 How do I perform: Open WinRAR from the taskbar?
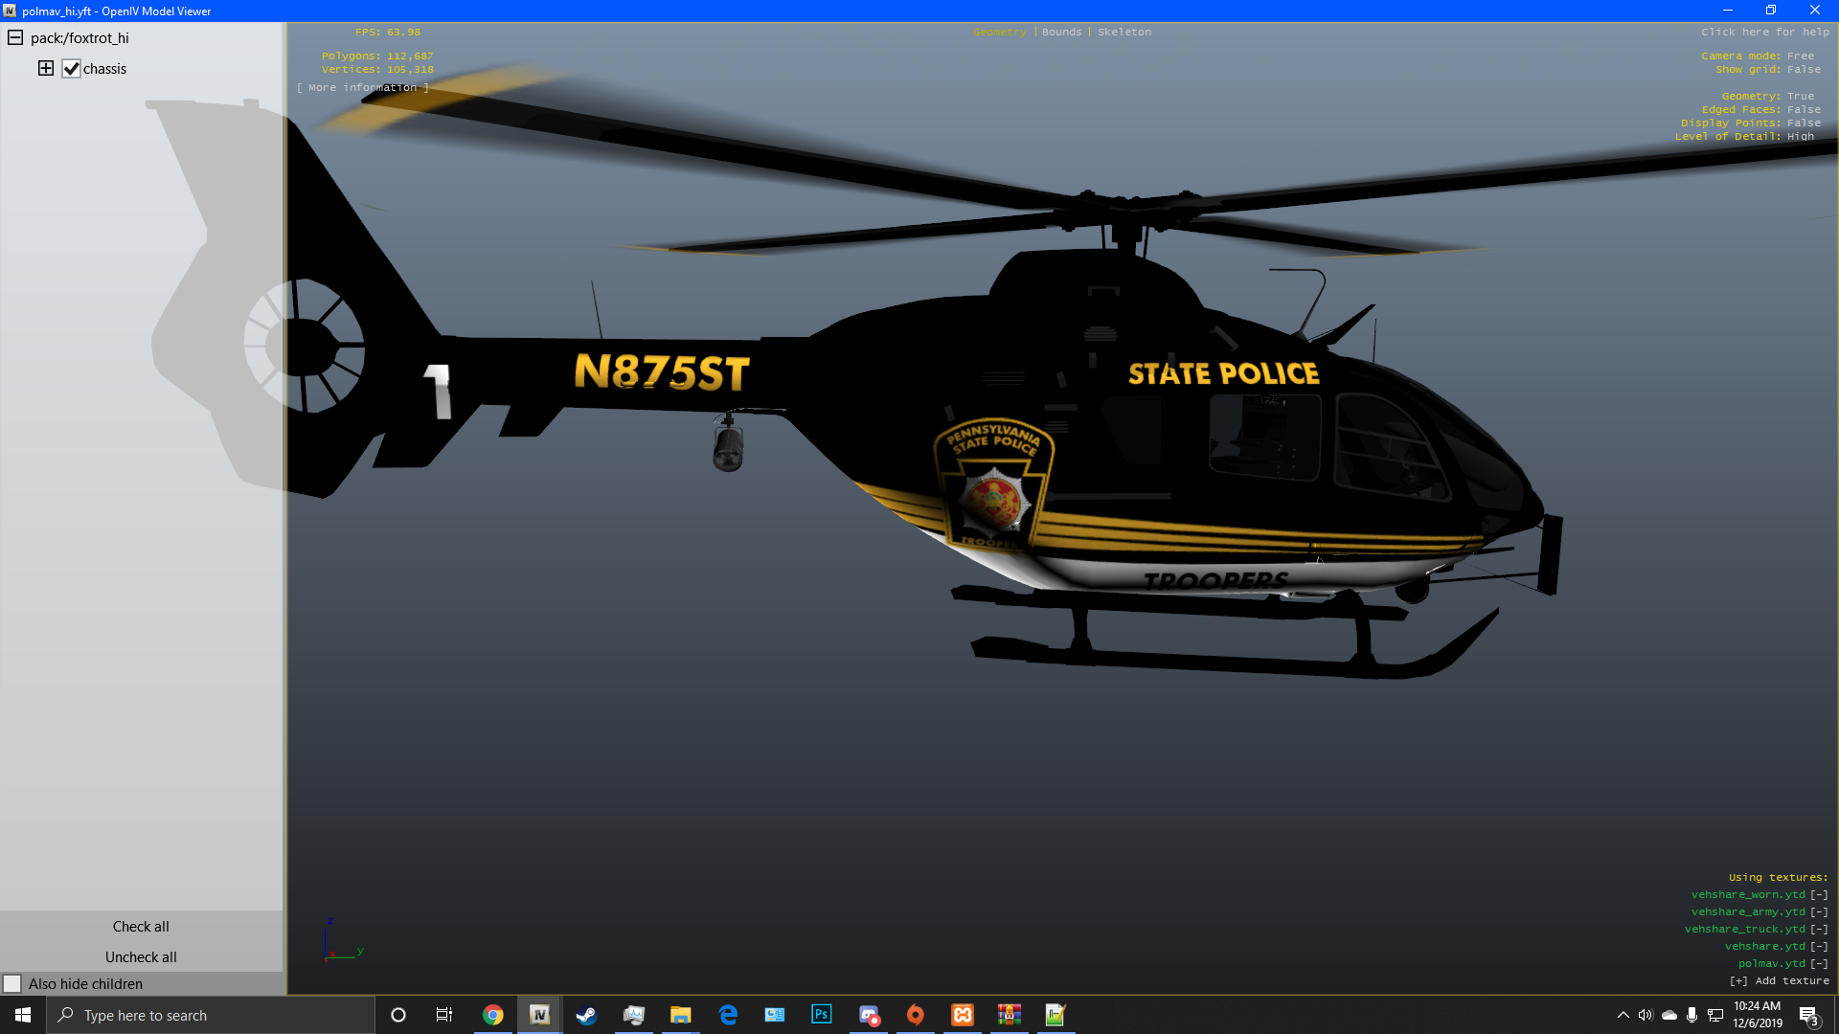[1009, 1014]
